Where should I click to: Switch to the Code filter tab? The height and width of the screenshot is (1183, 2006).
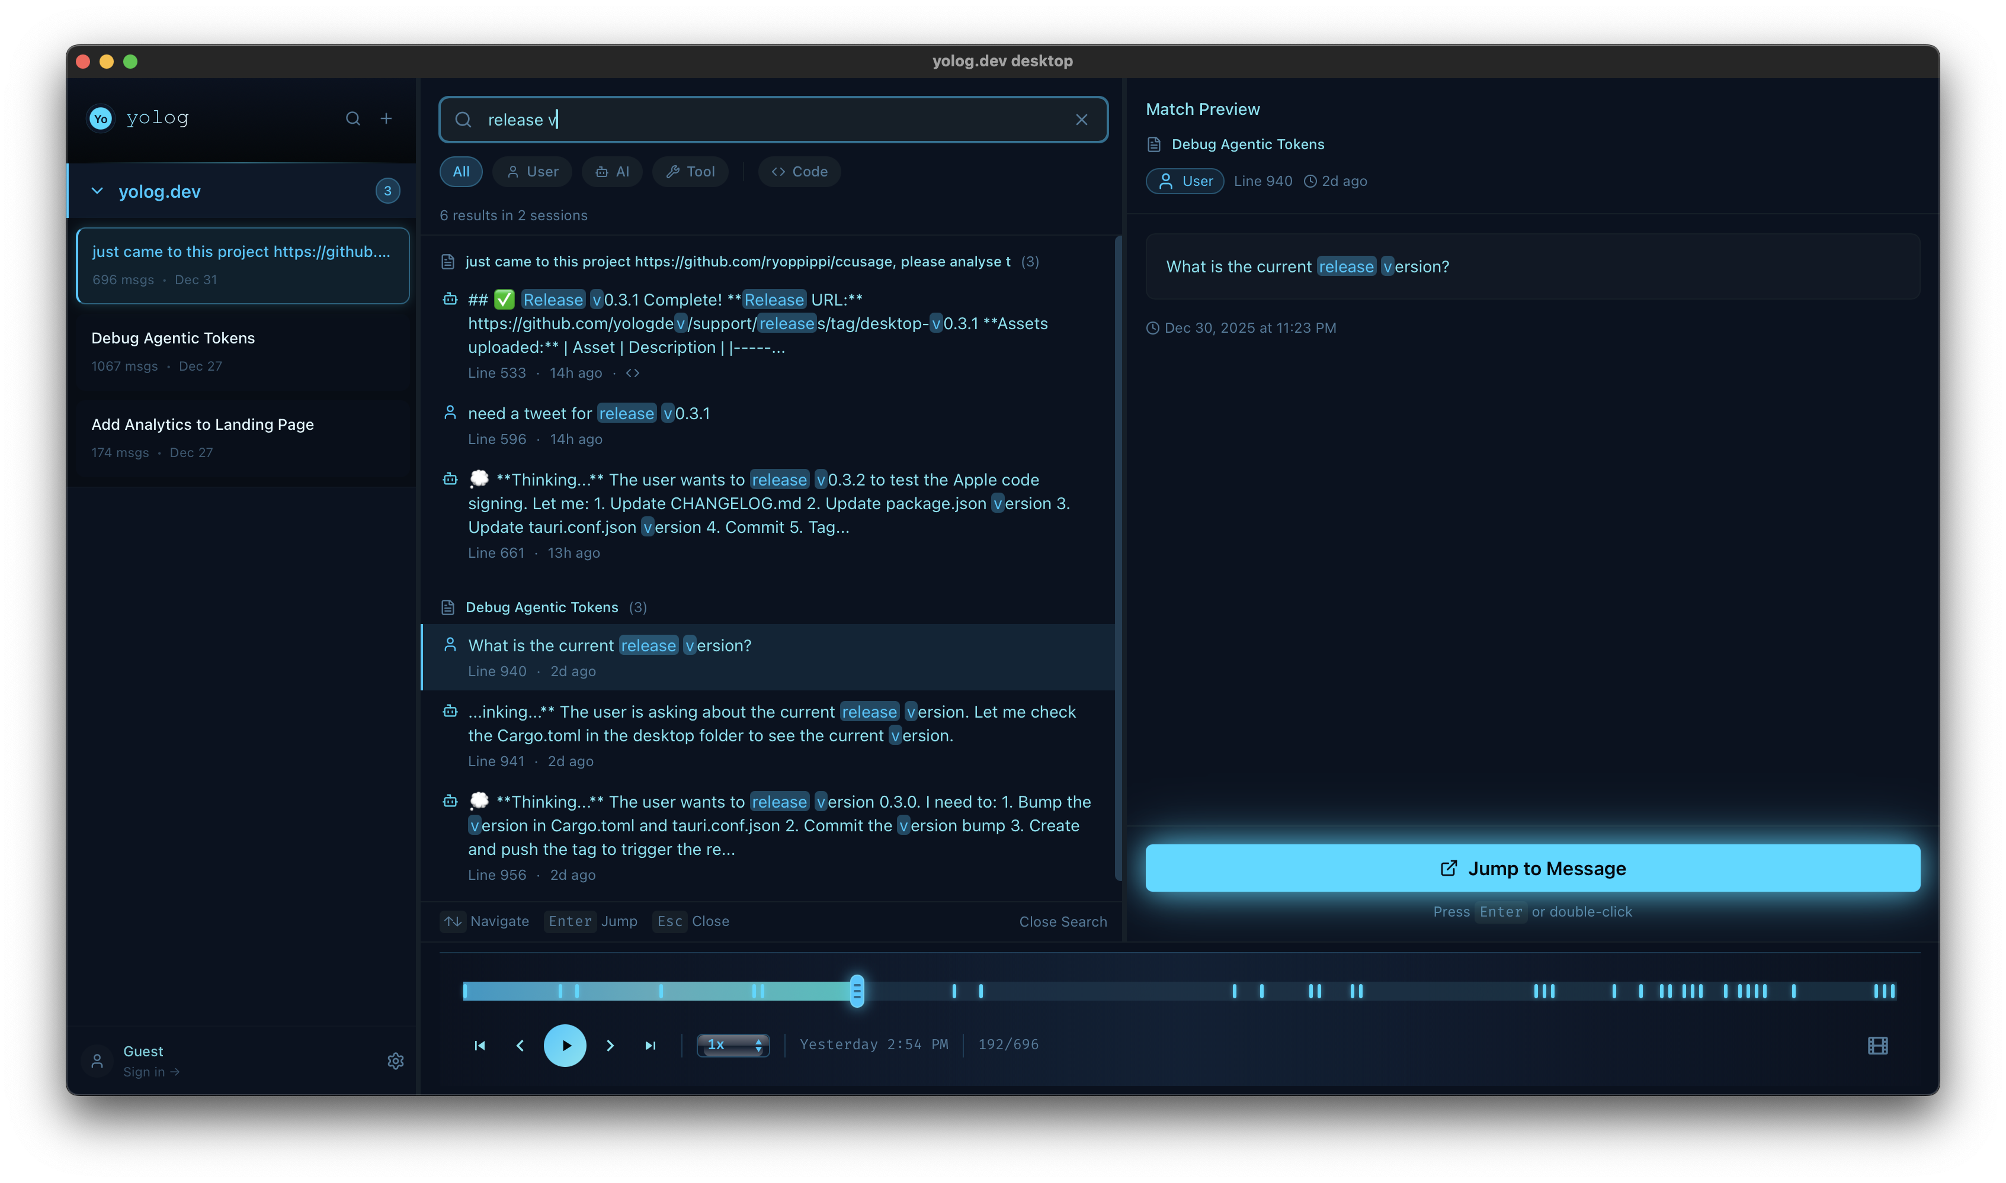(x=799, y=171)
